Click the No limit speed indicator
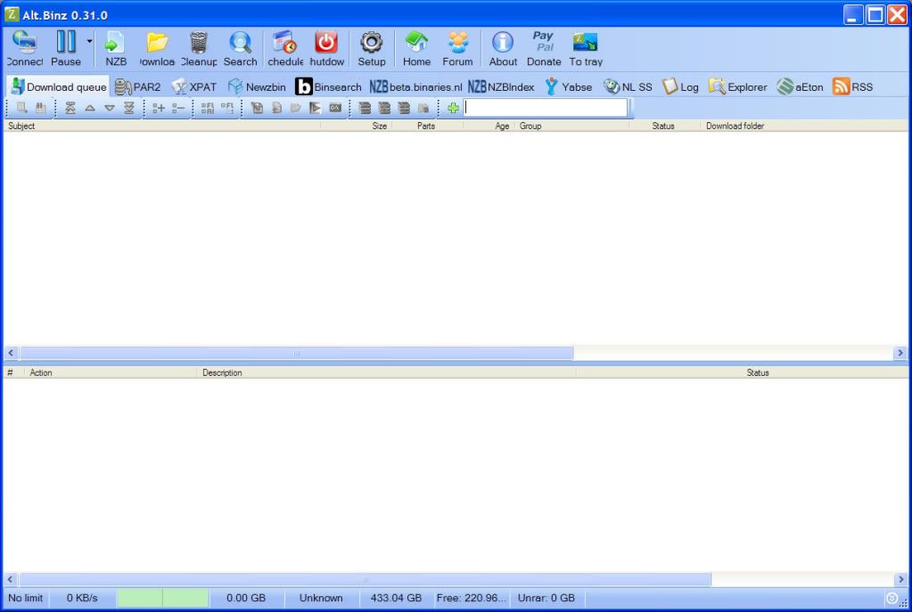The height and width of the screenshot is (612, 912). click(x=25, y=598)
